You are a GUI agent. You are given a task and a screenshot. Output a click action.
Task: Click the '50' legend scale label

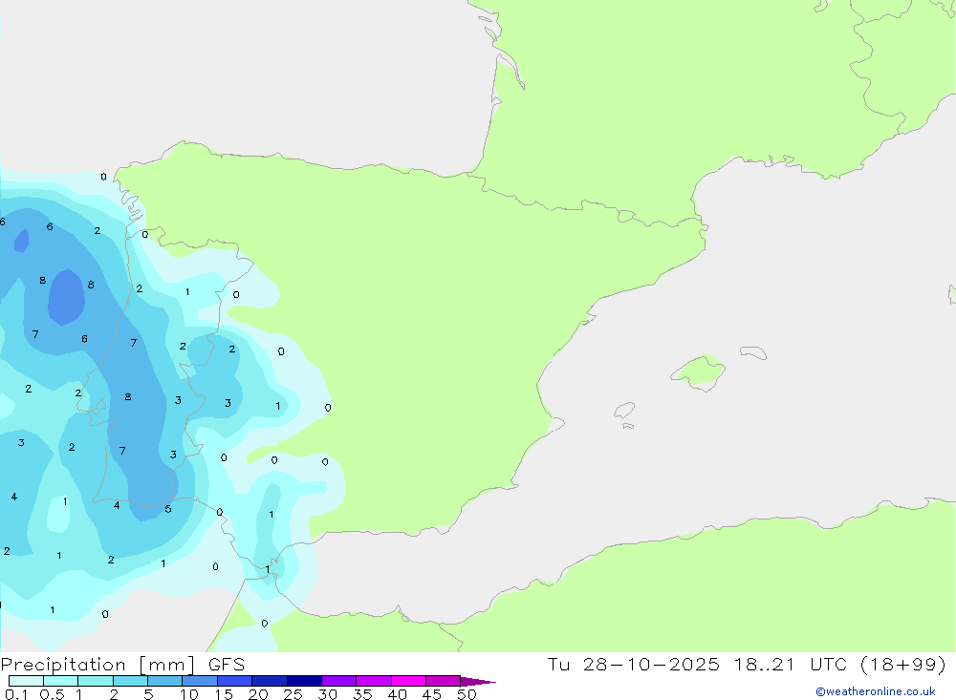(467, 694)
